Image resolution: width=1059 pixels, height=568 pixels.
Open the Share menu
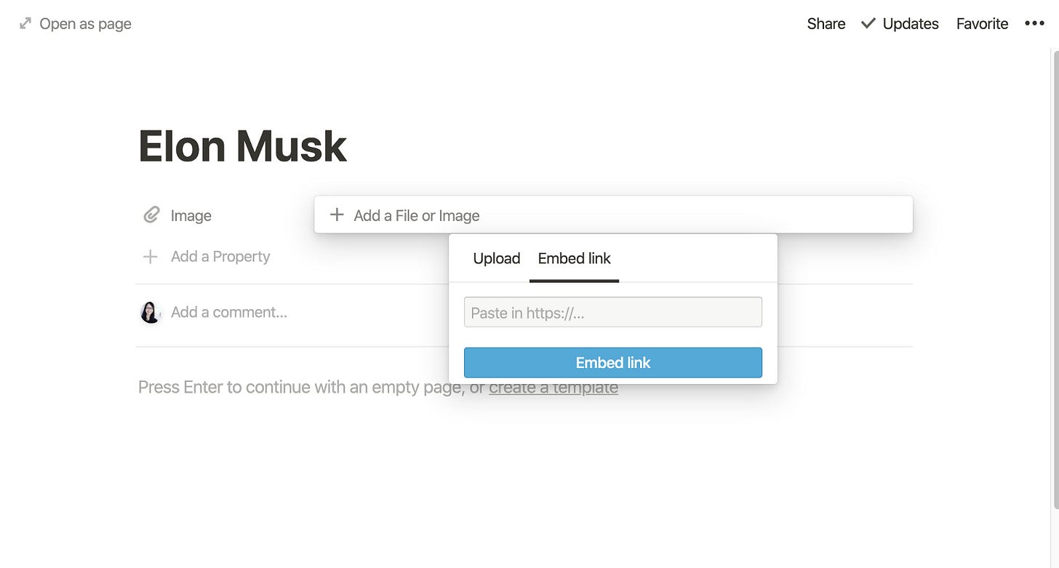(826, 23)
